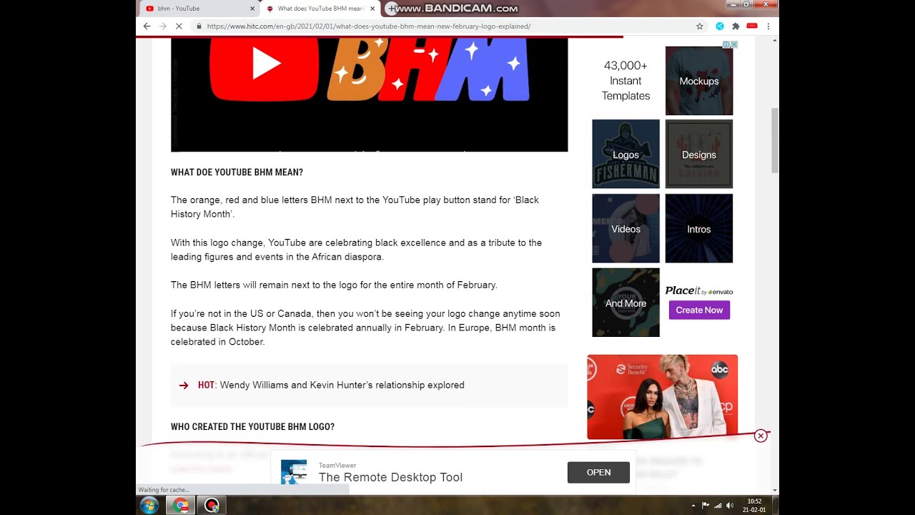Screen dimensions: 915x515
Task: Click the paragraph starting 'The BHM letters will remain'
Action: pos(334,285)
